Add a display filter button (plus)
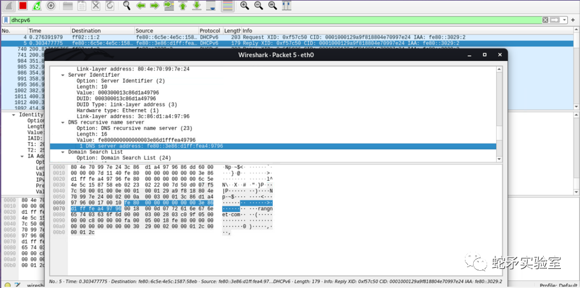 [573, 20]
